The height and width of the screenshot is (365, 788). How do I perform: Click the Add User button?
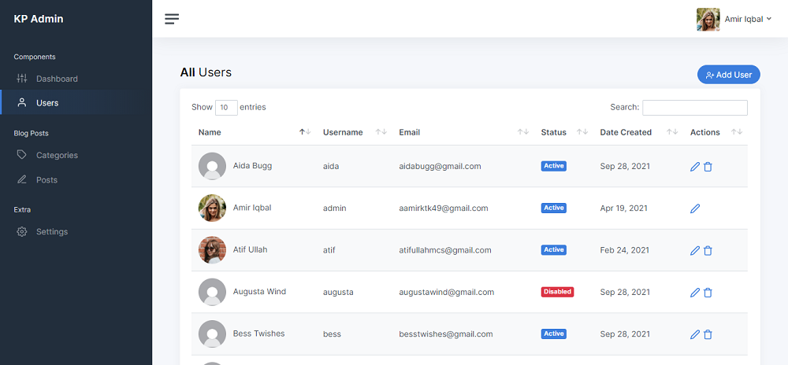[728, 75]
